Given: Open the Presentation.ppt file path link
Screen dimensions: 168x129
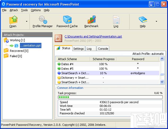Looking at the screenshot, I should (x=93, y=36).
